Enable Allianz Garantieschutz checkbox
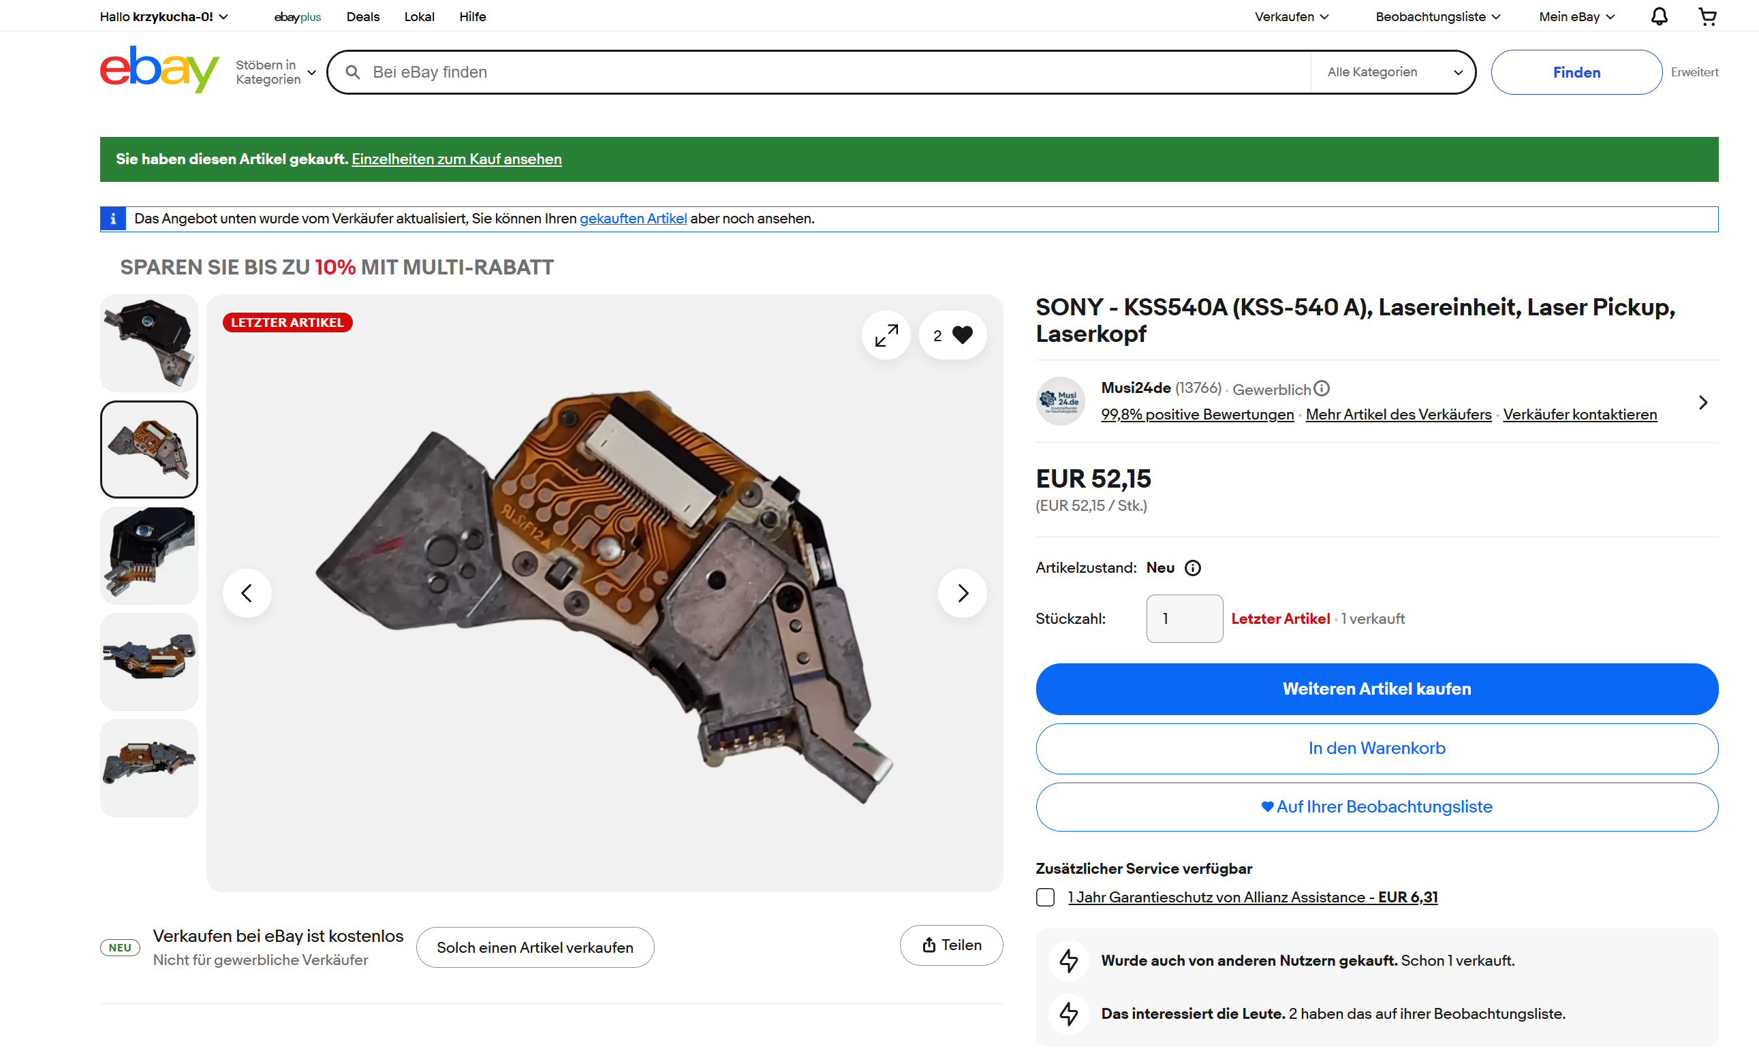The height and width of the screenshot is (1057, 1759). click(1044, 897)
